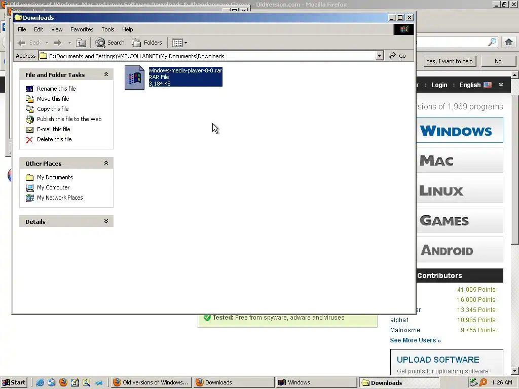Open the Forward history dropdown arrow
Image resolution: width=519 pixels, height=389 pixels.
[69, 43]
